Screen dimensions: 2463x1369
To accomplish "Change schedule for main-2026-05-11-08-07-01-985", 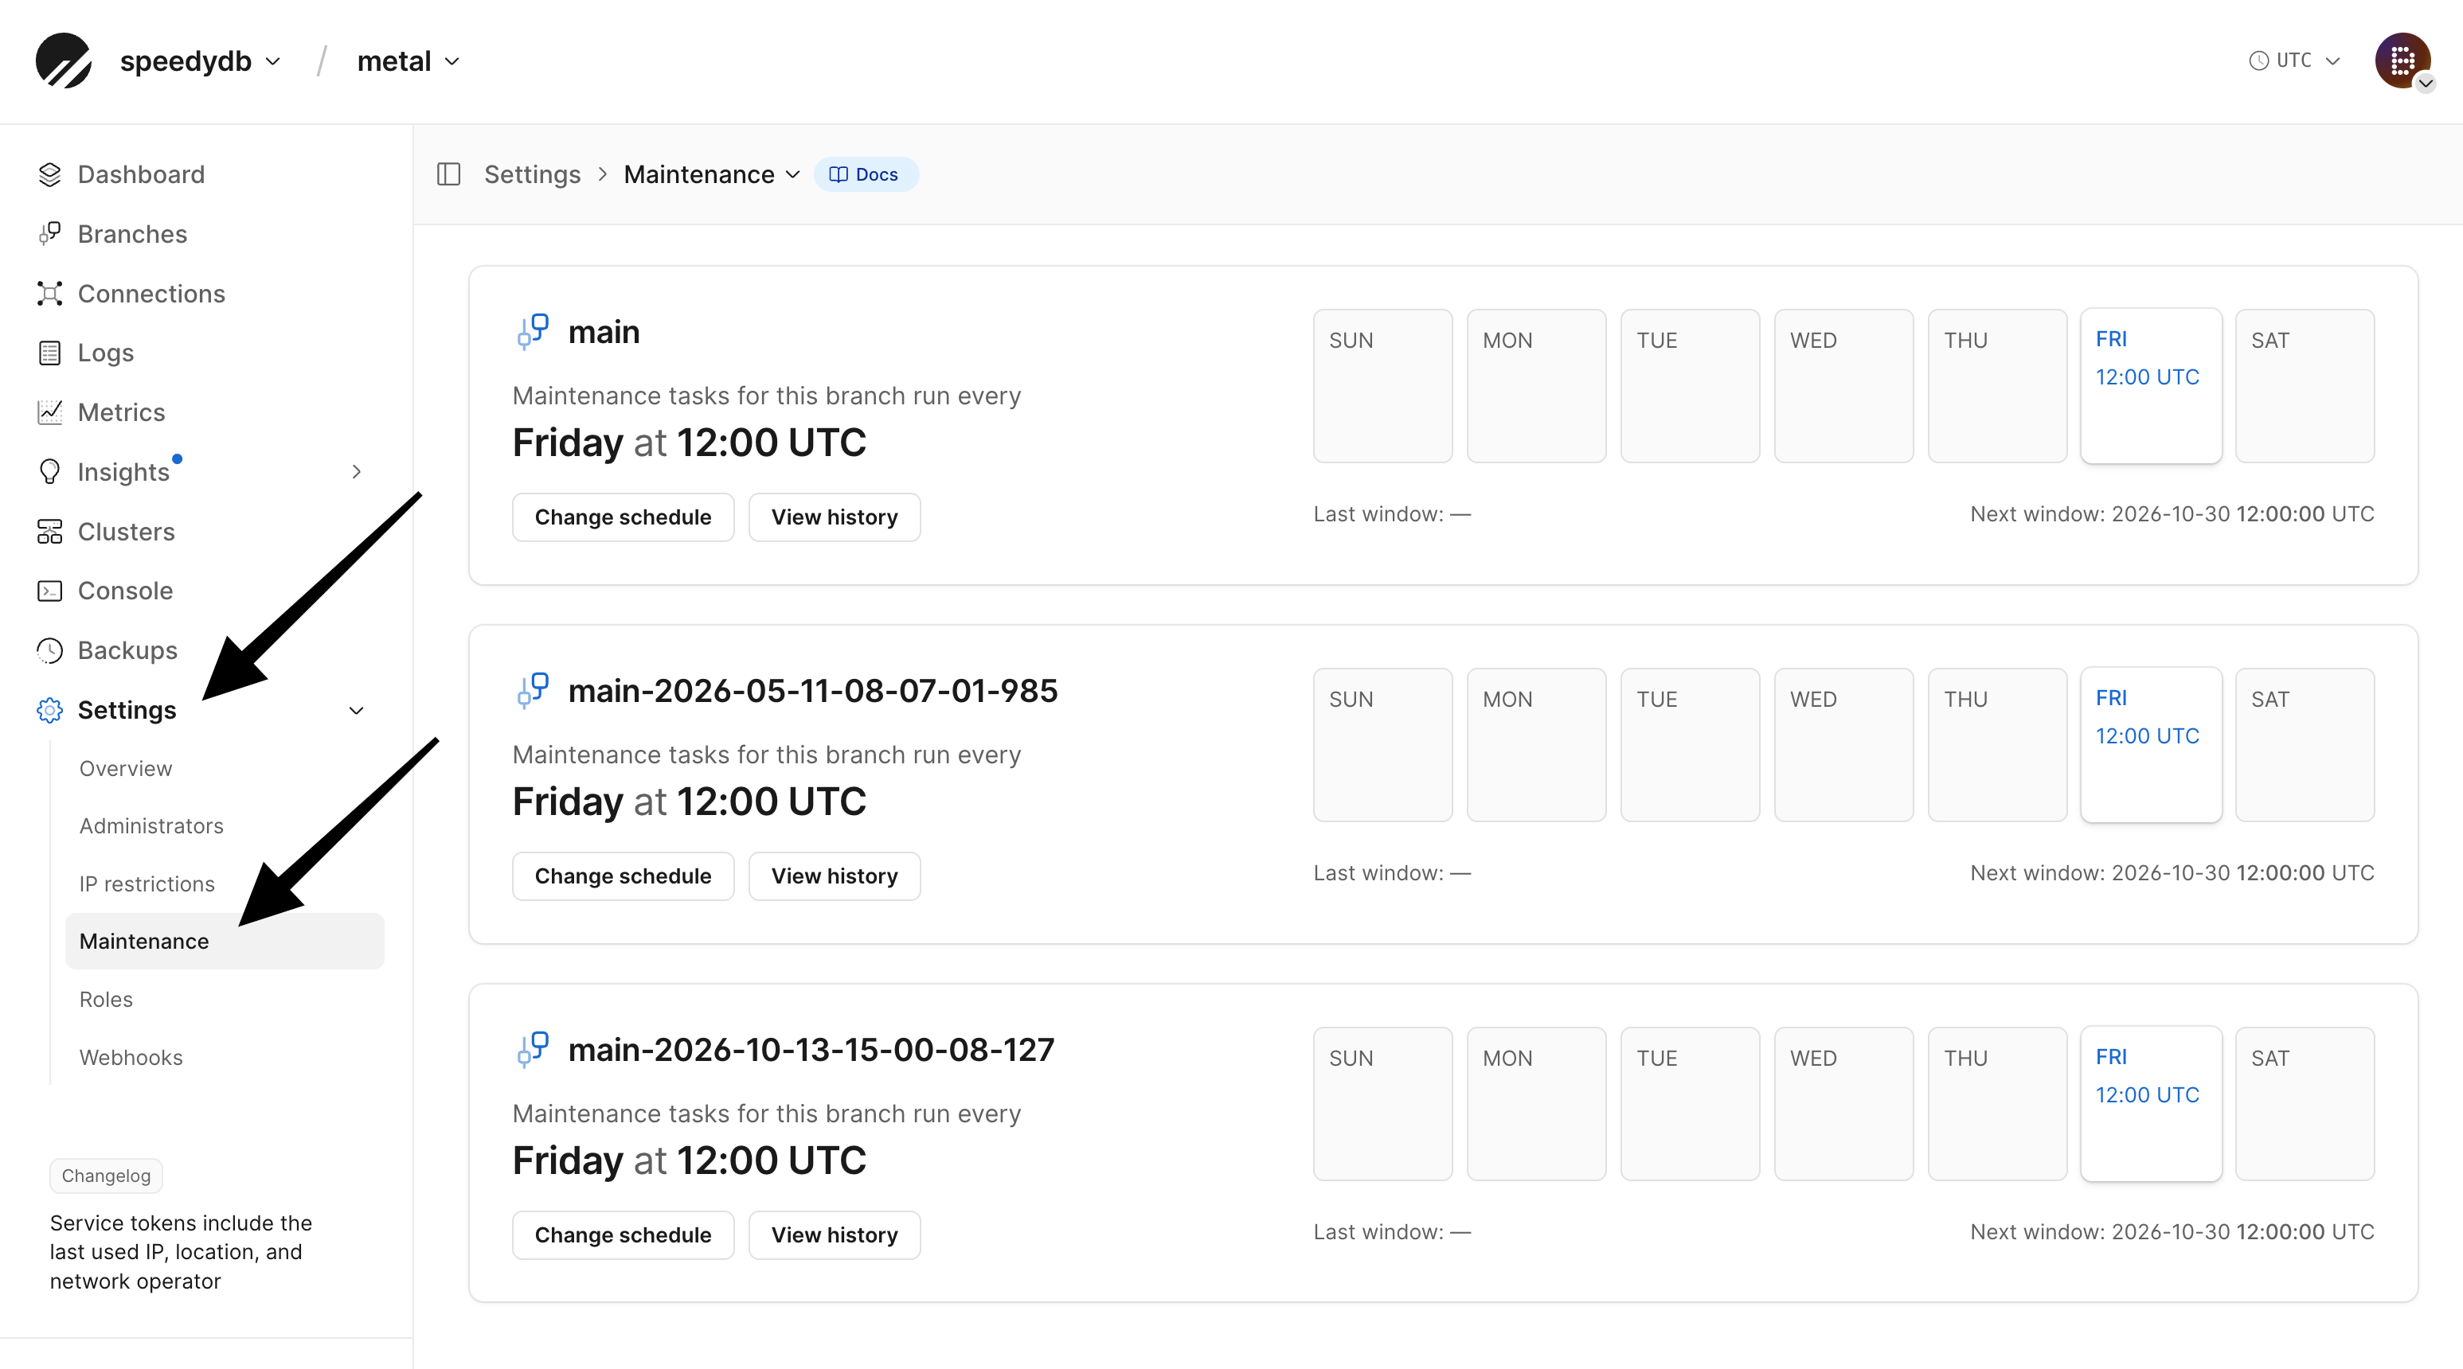I will tap(623, 876).
